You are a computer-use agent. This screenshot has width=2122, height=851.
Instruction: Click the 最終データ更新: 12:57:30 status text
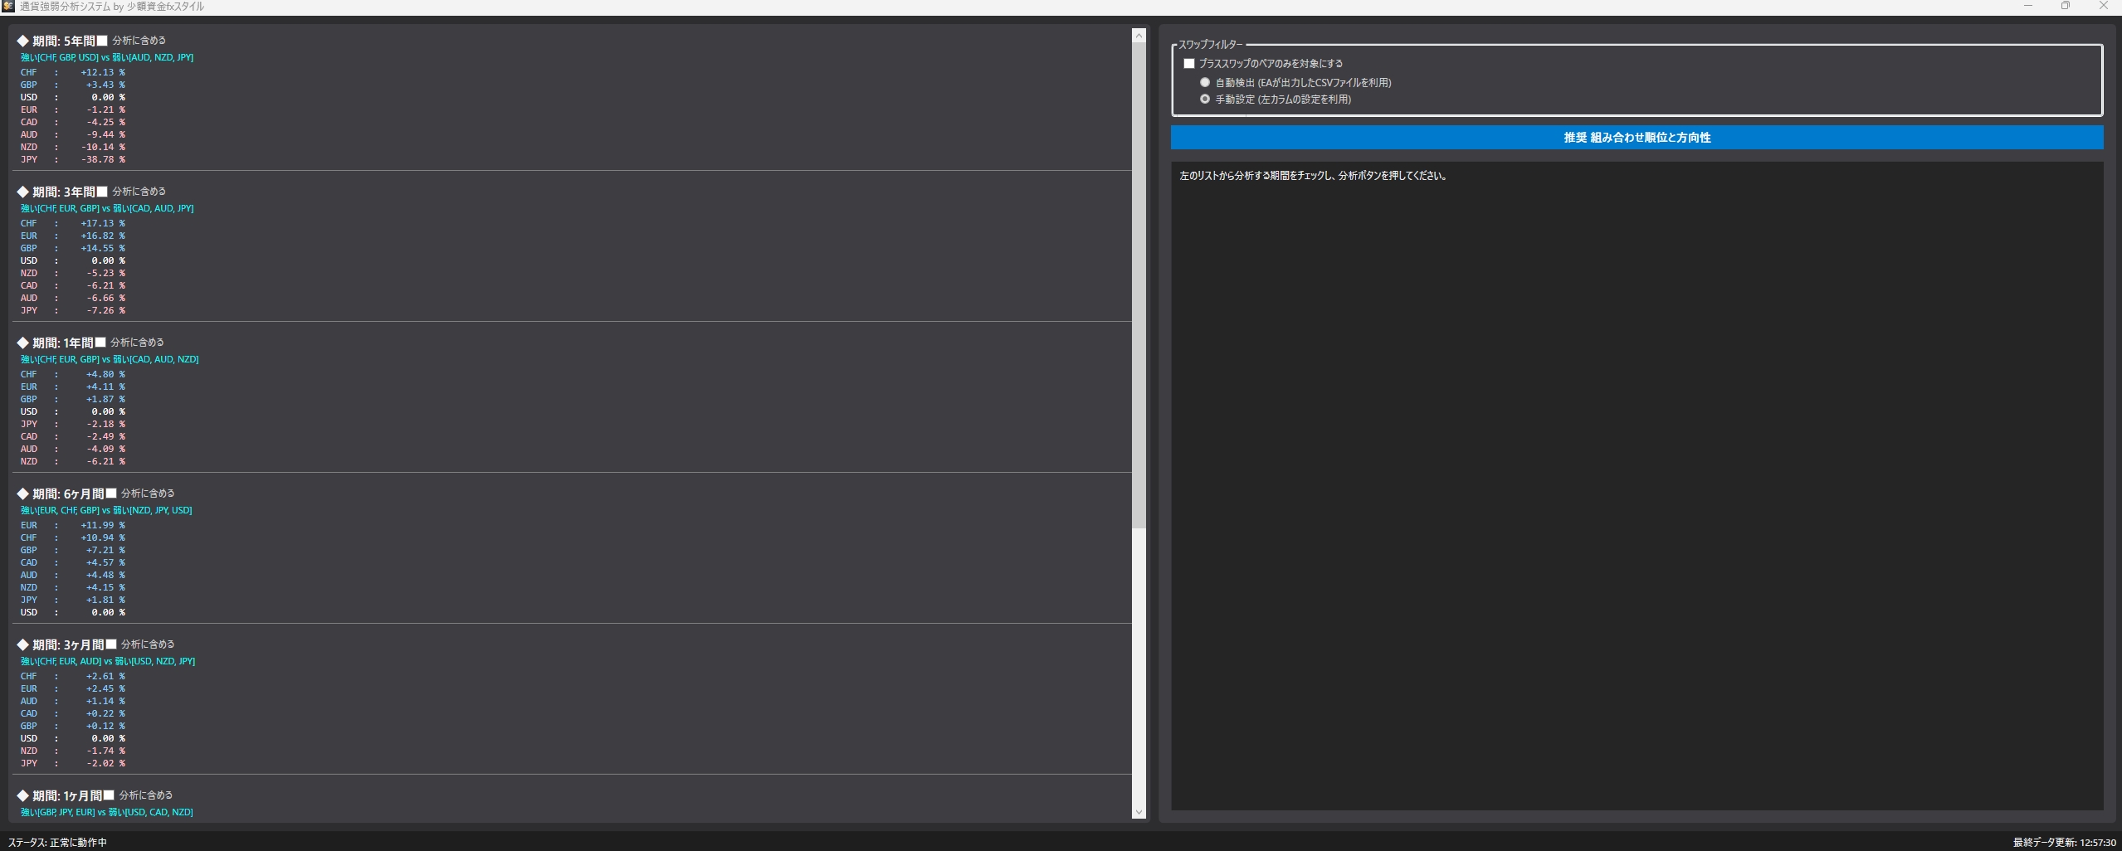click(x=2065, y=843)
